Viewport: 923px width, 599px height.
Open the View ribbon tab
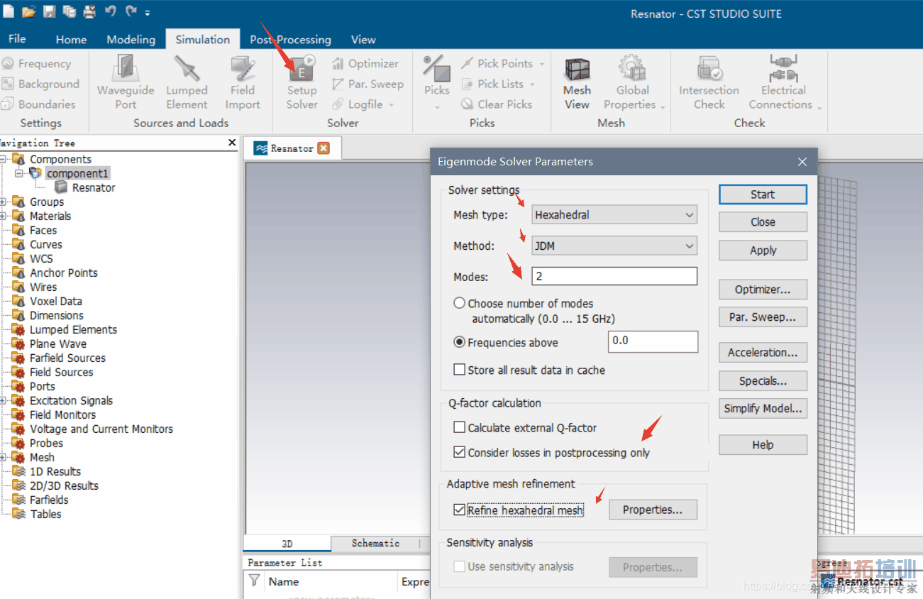point(363,40)
